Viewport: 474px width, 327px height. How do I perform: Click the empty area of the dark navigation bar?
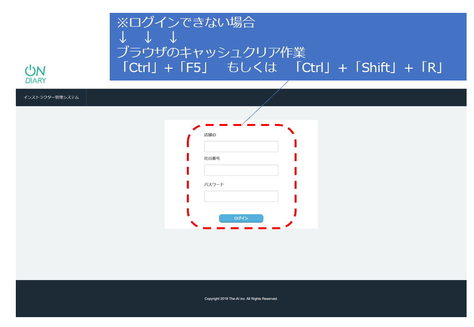pyautogui.click(x=277, y=97)
